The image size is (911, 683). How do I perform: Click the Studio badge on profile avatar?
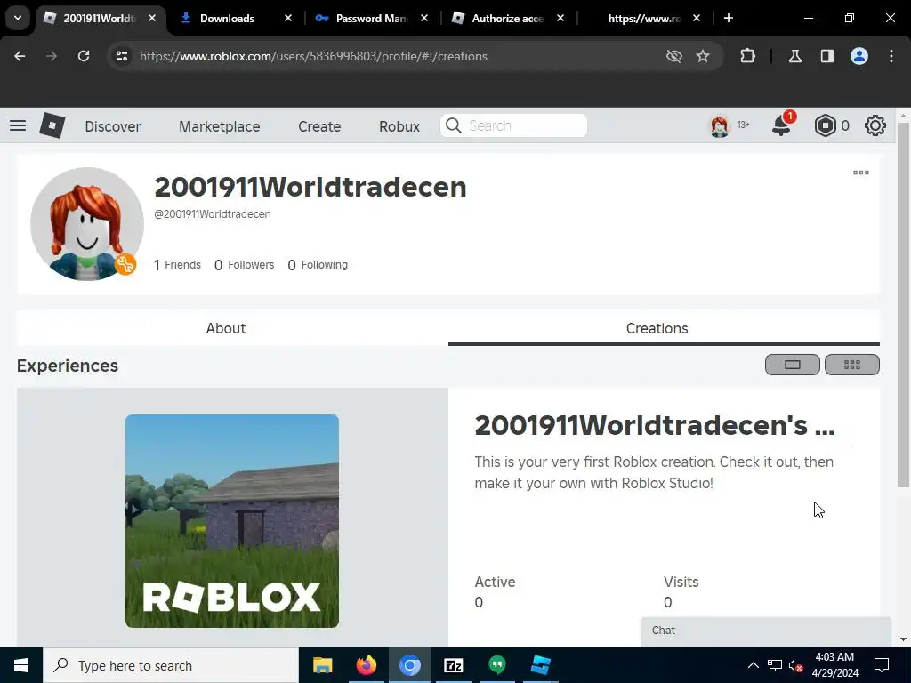pyautogui.click(x=125, y=265)
